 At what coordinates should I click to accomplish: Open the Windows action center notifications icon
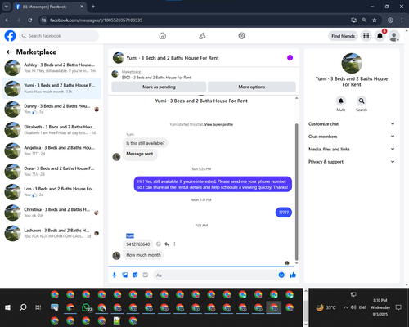tap(398, 307)
